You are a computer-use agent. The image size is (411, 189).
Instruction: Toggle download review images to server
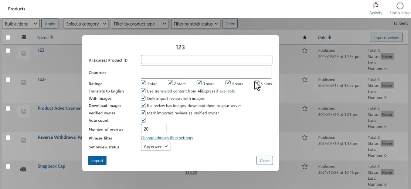point(143,105)
